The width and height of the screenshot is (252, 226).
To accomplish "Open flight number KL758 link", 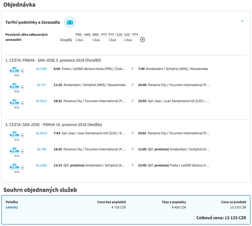I will 41,149.
